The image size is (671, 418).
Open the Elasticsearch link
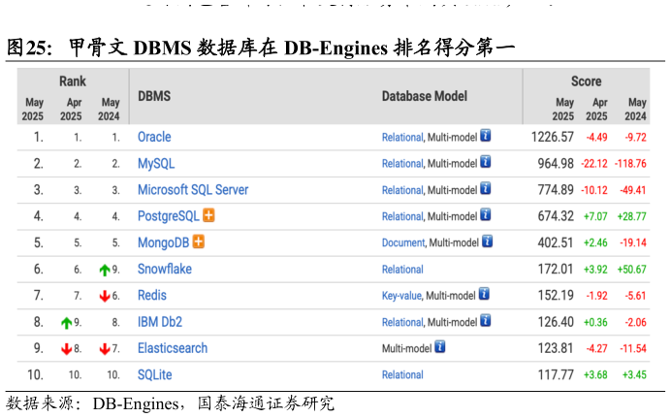[173, 348]
